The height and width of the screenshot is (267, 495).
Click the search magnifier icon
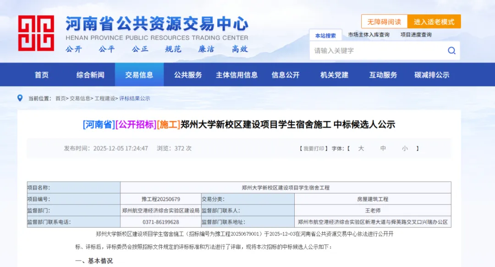pyautogui.click(x=451, y=51)
